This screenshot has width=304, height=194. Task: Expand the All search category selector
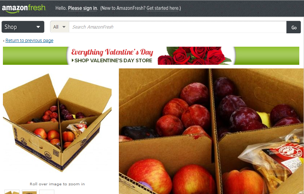[x=59, y=27]
